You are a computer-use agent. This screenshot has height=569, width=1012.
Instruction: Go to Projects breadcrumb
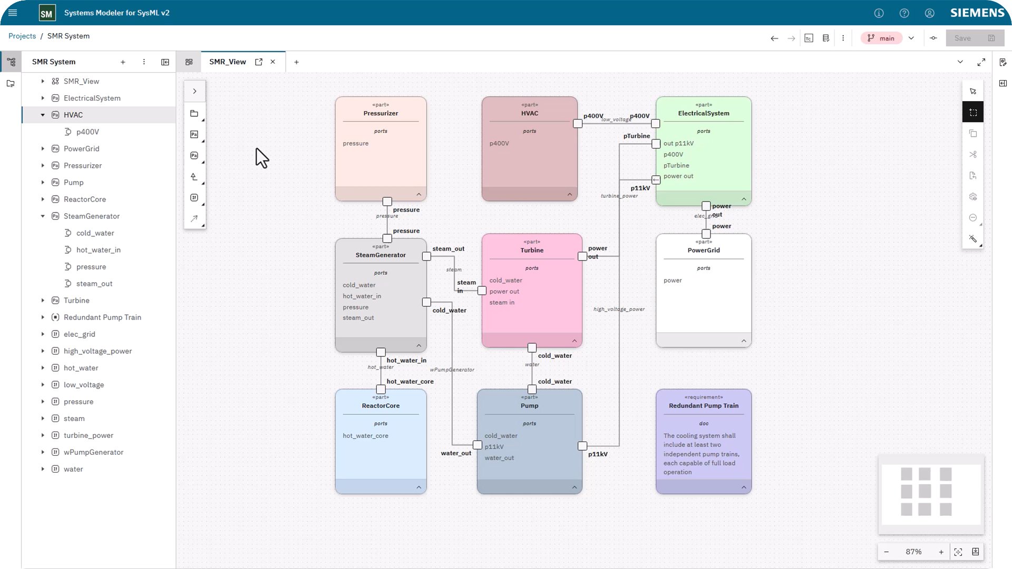pyautogui.click(x=22, y=36)
